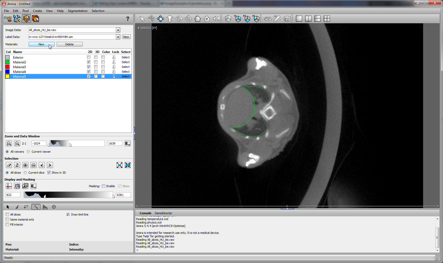Select the Current slice radio button
Viewport: 443px width, 263px height.
click(25, 173)
